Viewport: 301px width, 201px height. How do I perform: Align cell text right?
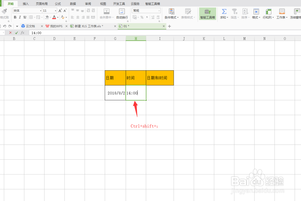pyautogui.click(x=83, y=17)
